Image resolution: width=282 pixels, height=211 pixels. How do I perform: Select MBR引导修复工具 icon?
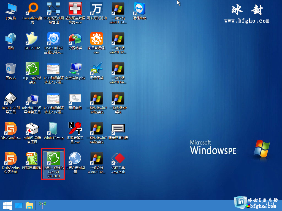tap(32, 133)
